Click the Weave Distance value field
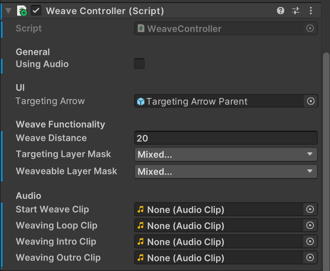Screen dimensions: 330x271 pos(226,138)
